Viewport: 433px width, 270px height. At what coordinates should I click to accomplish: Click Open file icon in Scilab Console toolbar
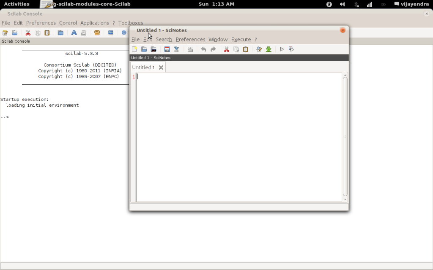tap(15, 33)
